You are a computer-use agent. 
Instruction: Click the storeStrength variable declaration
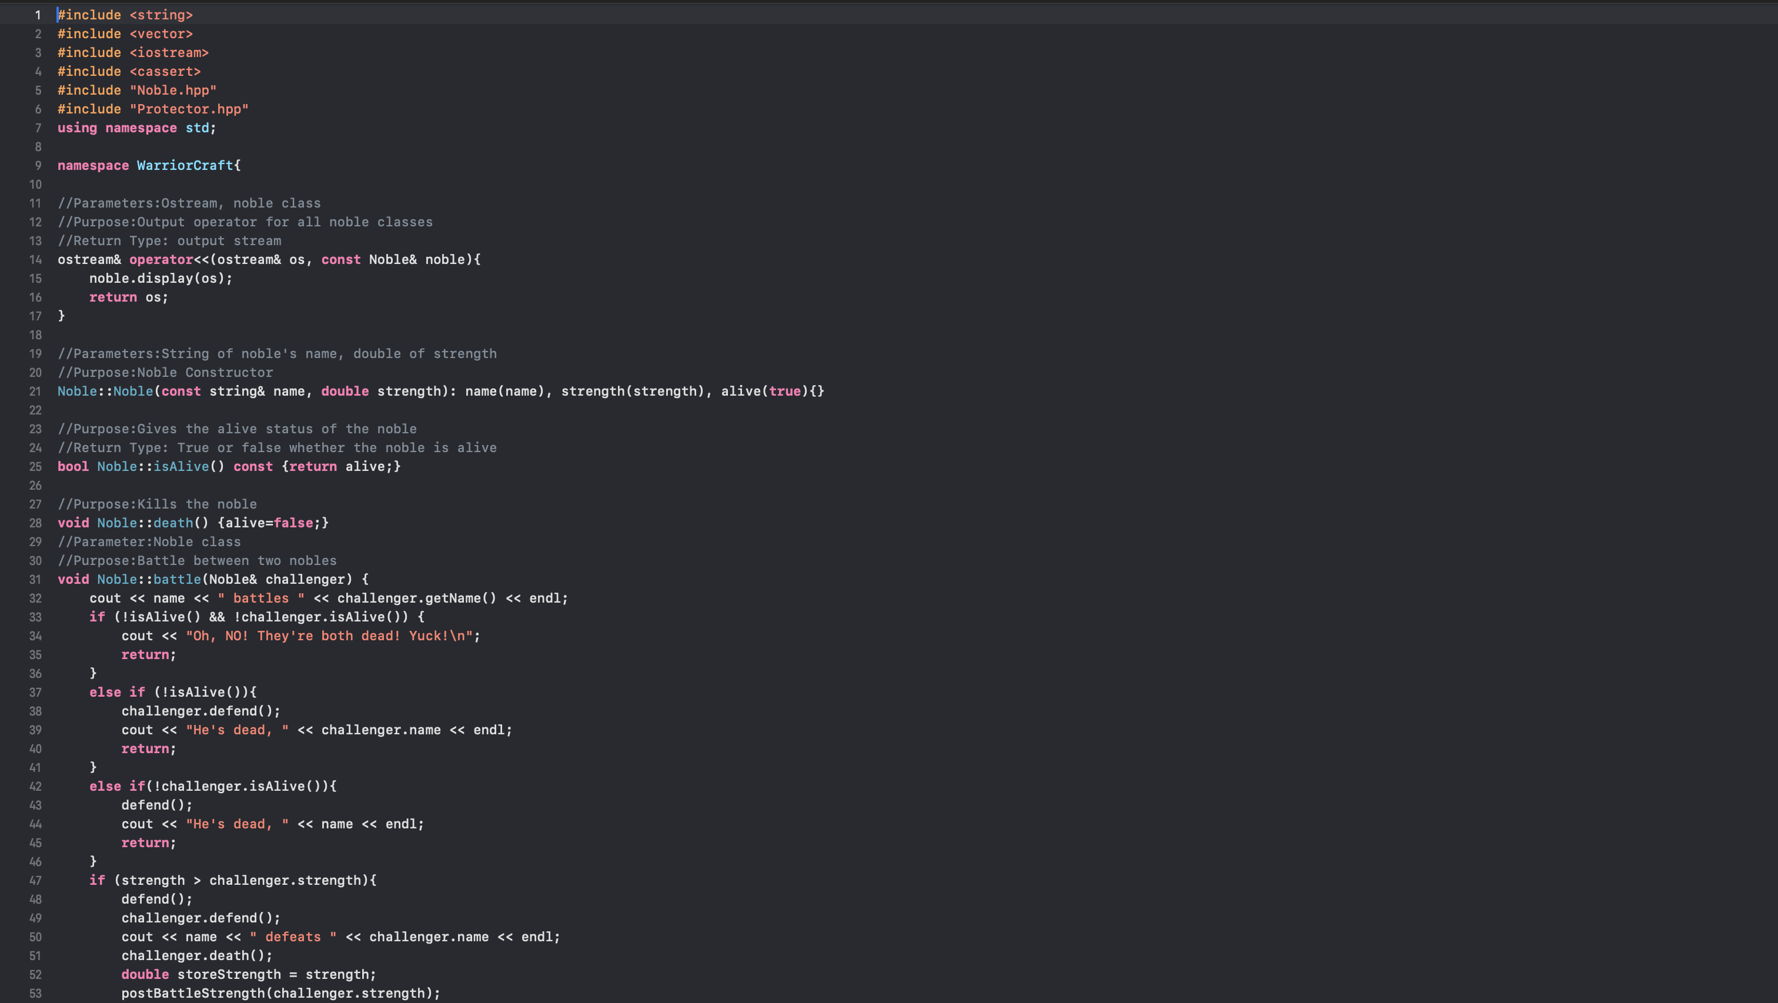click(x=229, y=975)
